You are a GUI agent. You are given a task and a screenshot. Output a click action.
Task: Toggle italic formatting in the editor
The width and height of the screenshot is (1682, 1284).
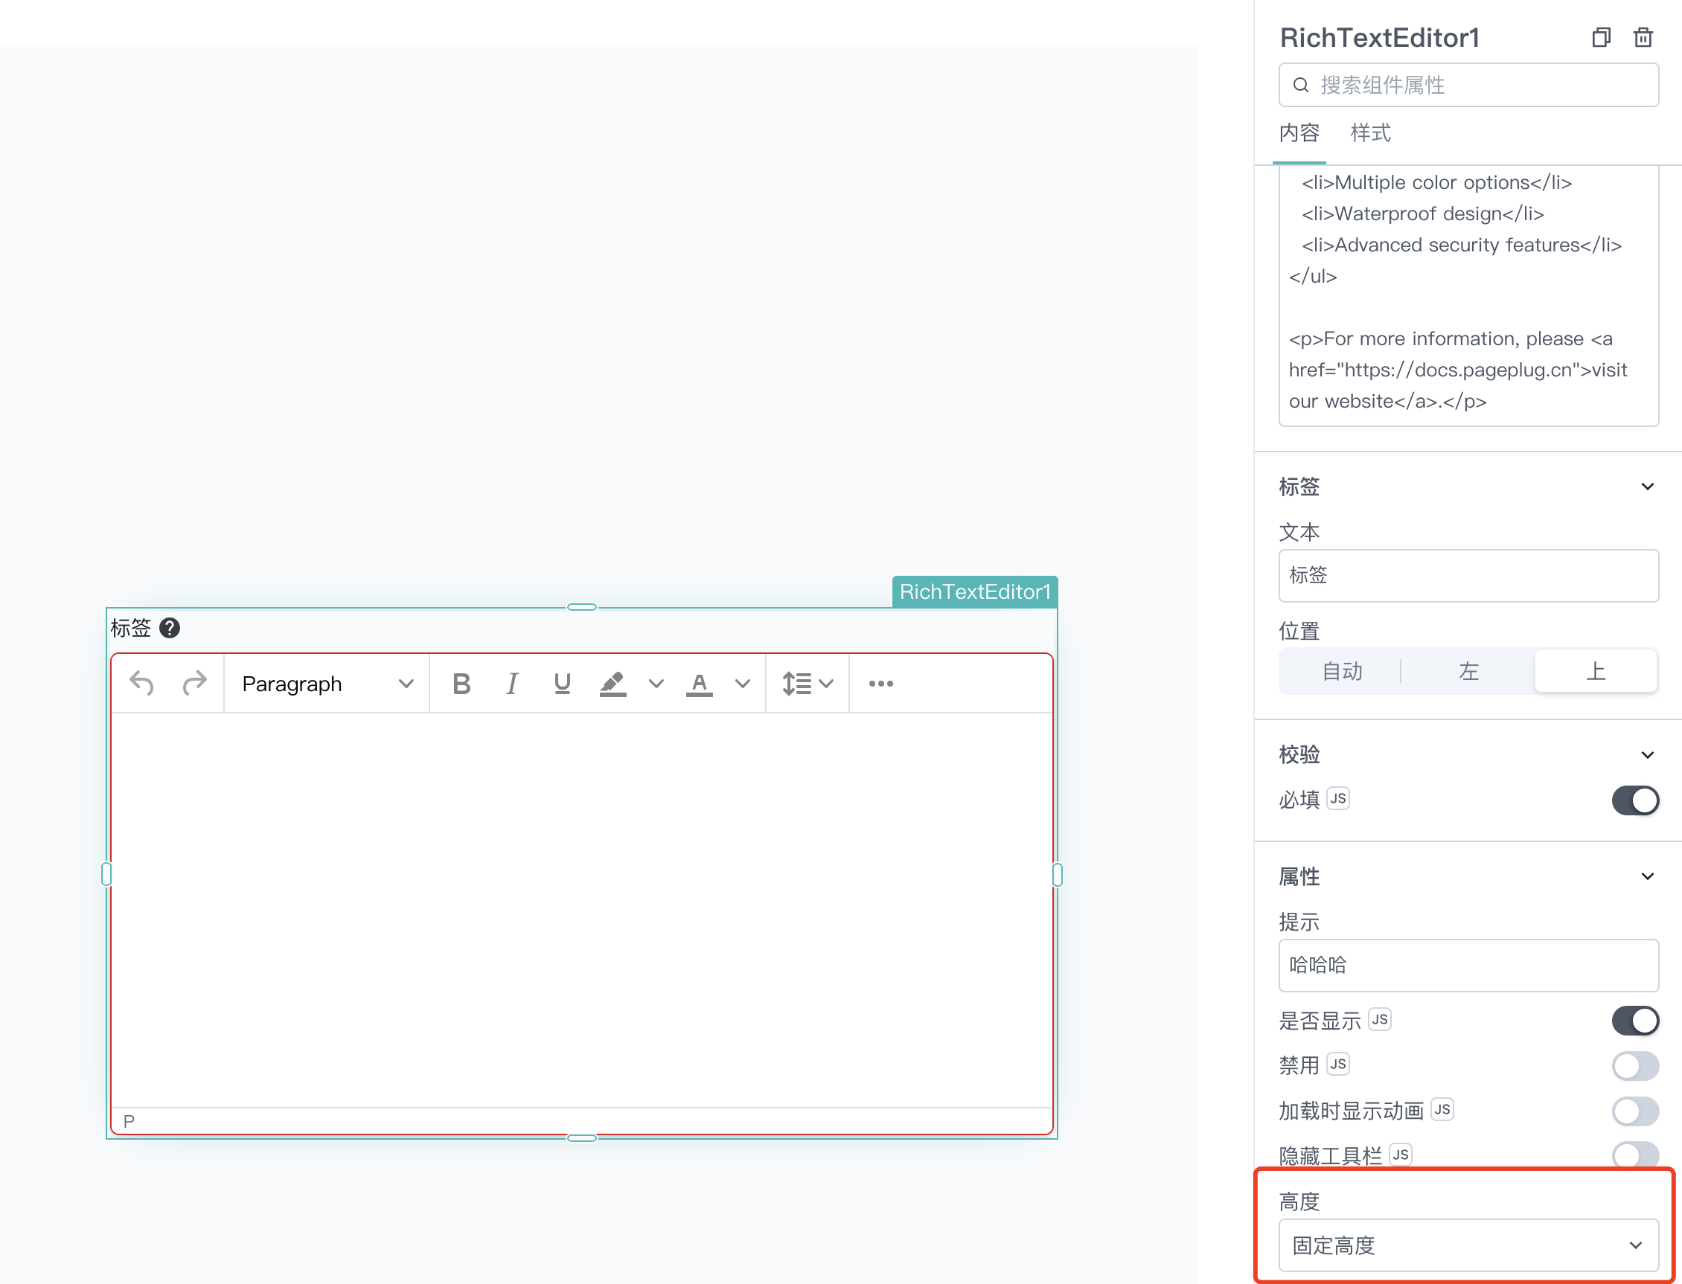coord(512,683)
